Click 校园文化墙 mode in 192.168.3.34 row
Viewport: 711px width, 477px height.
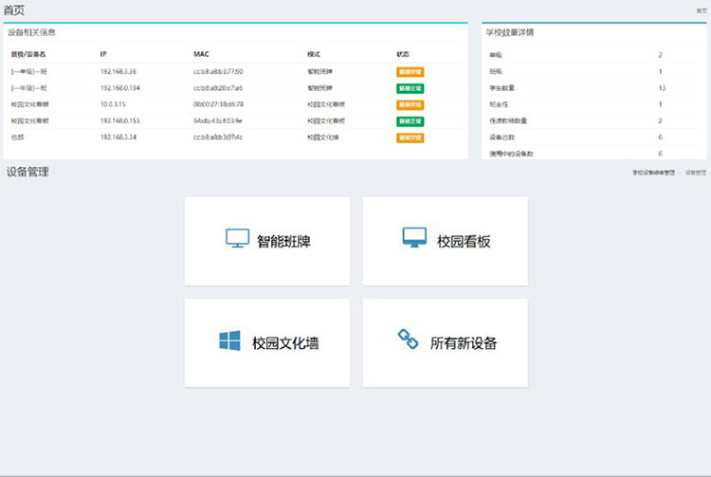pyautogui.click(x=323, y=137)
